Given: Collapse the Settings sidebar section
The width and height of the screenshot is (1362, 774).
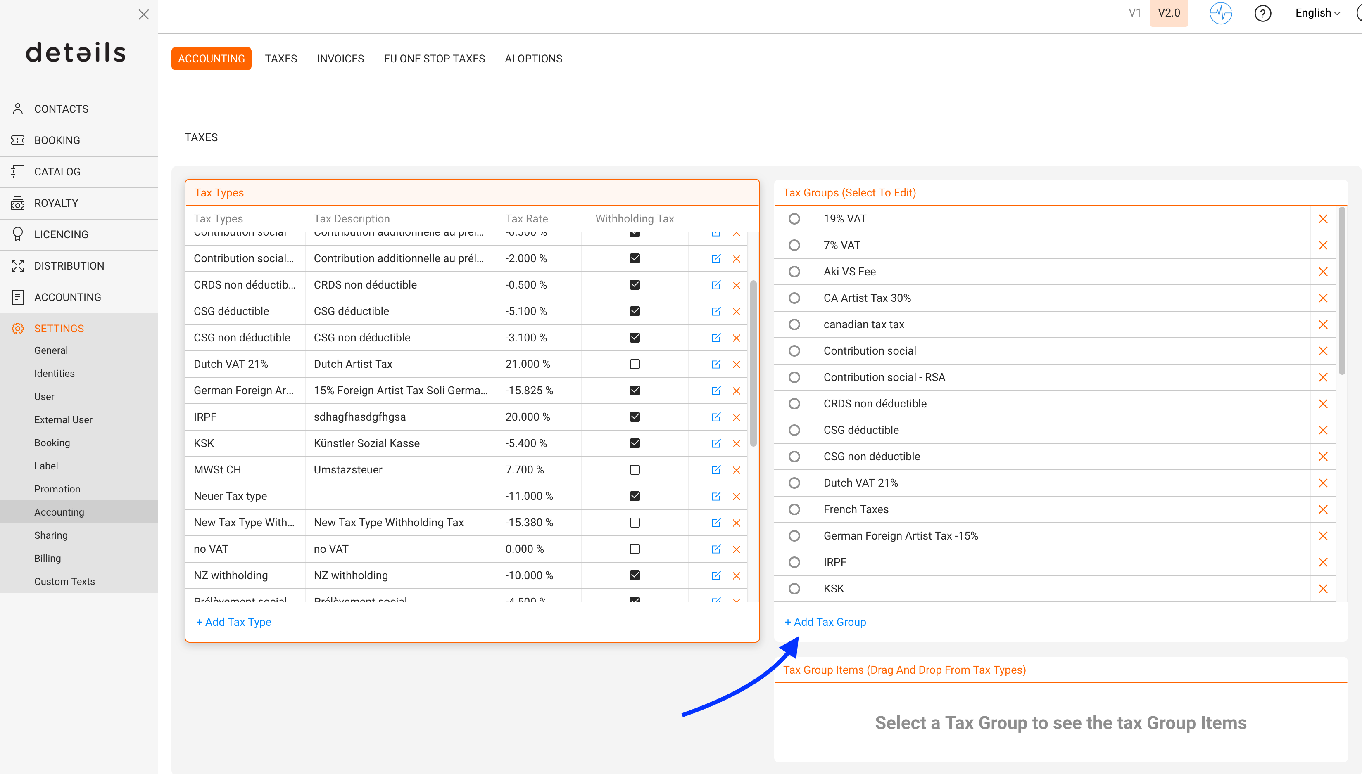Looking at the screenshot, I should [x=59, y=329].
